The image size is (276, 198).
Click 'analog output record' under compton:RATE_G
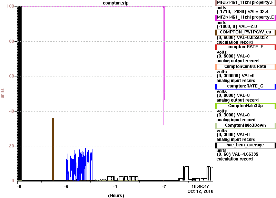[237, 100]
